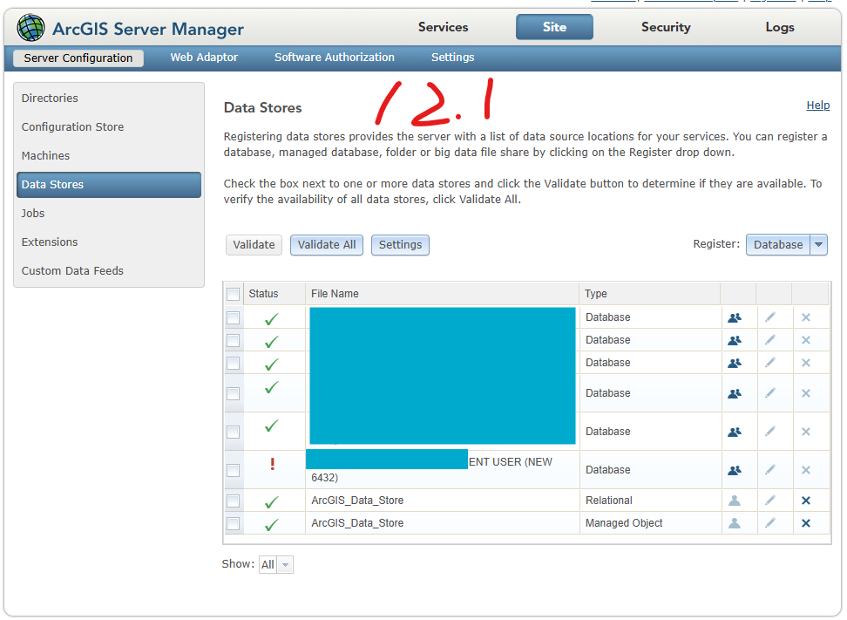Edit the Managed Object data store with pencil
The width and height of the screenshot is (847, 620).
[770, 522]
